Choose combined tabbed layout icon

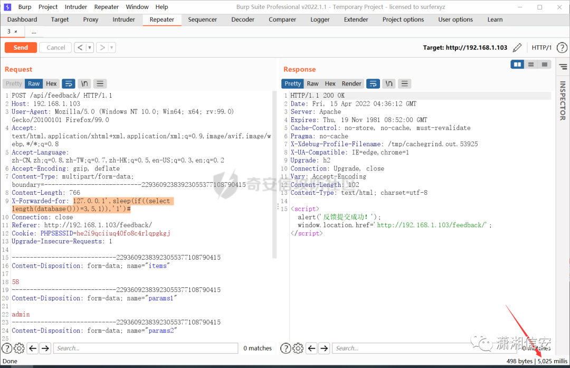(x=545, y=64)
